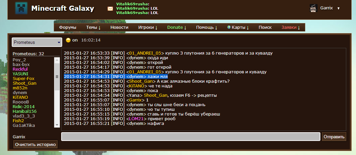
Task: Click the Minecraft Galaxy site title
Action: 63,8
